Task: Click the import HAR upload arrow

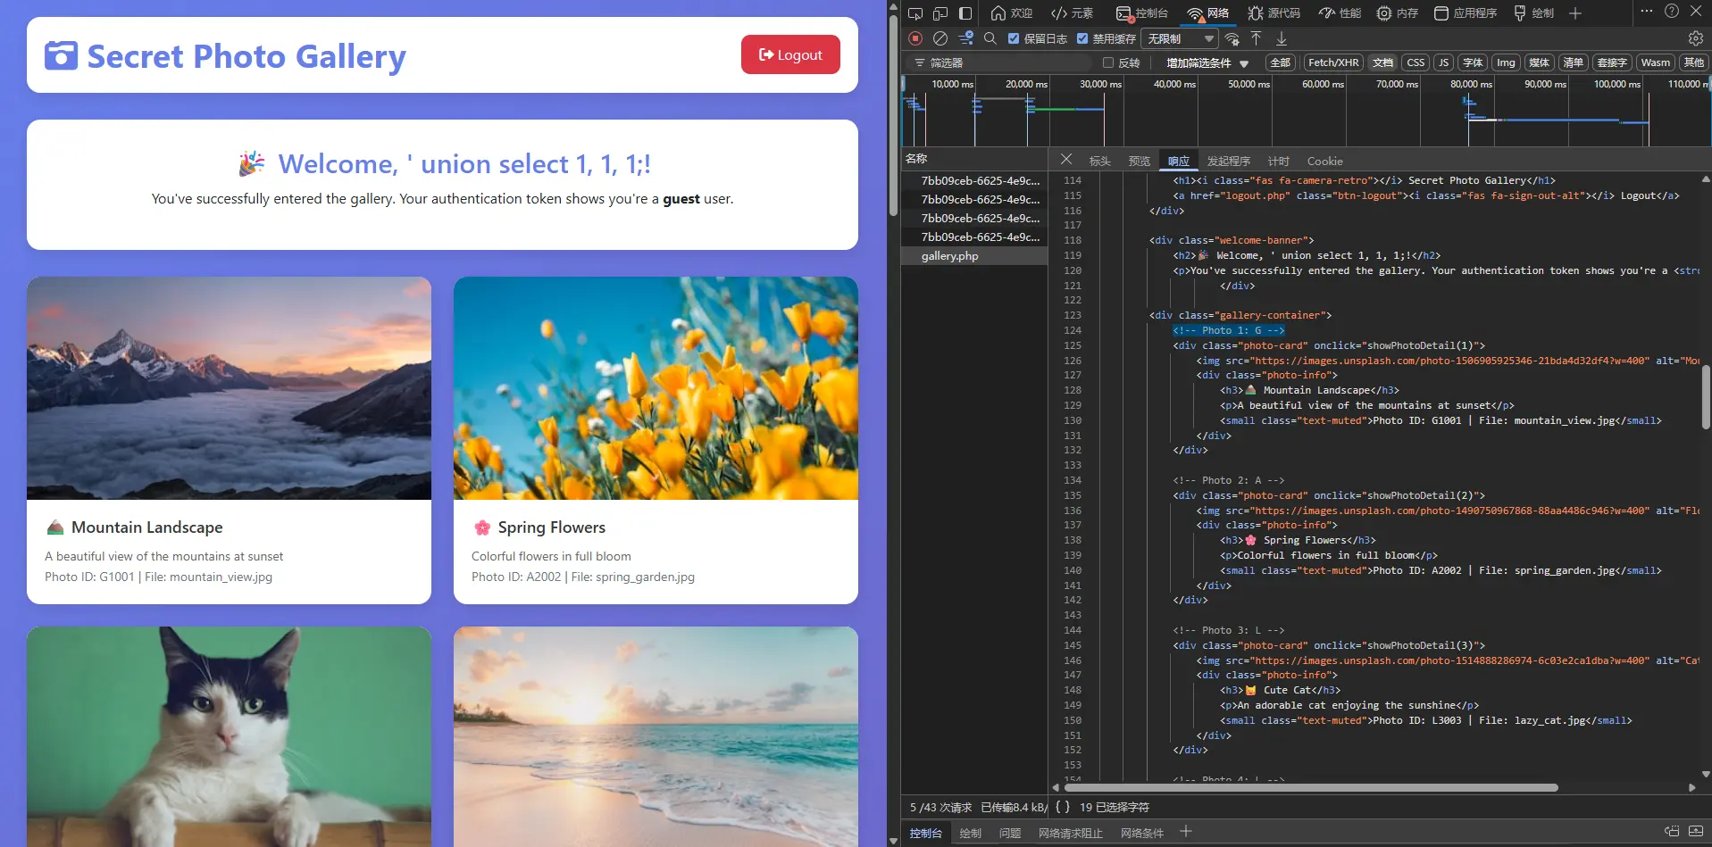Action: [1256, 38]
